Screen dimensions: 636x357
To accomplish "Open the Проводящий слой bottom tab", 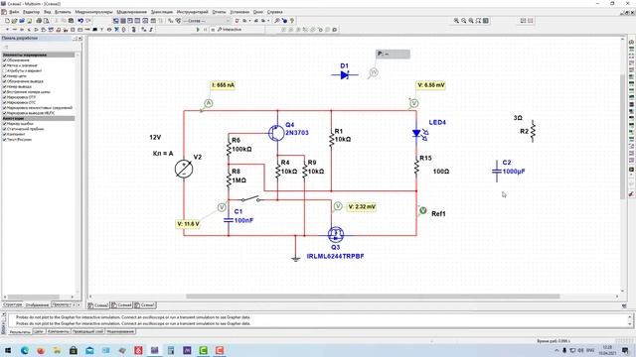I will pos(87,331).
